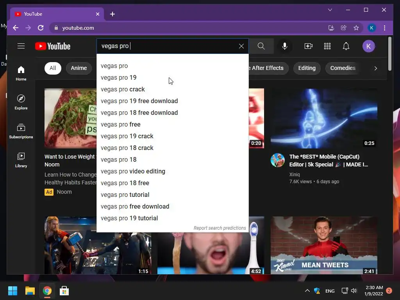Choose suggestion "vegas pro 18 crack"

172,148
